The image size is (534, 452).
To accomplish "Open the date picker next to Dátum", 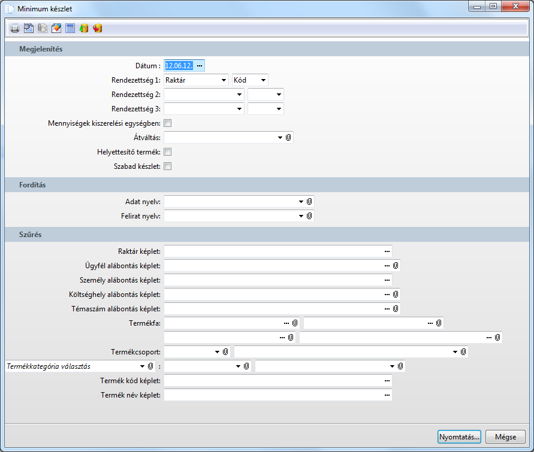I will tap(200, 66).
